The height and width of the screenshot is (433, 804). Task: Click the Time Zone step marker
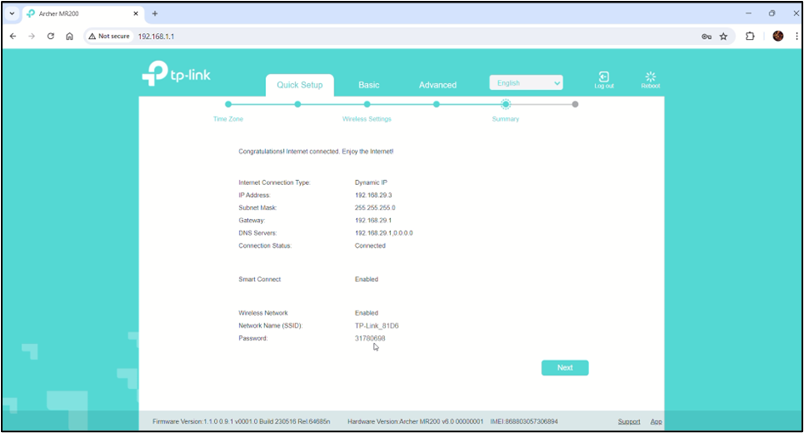point(228,104)
